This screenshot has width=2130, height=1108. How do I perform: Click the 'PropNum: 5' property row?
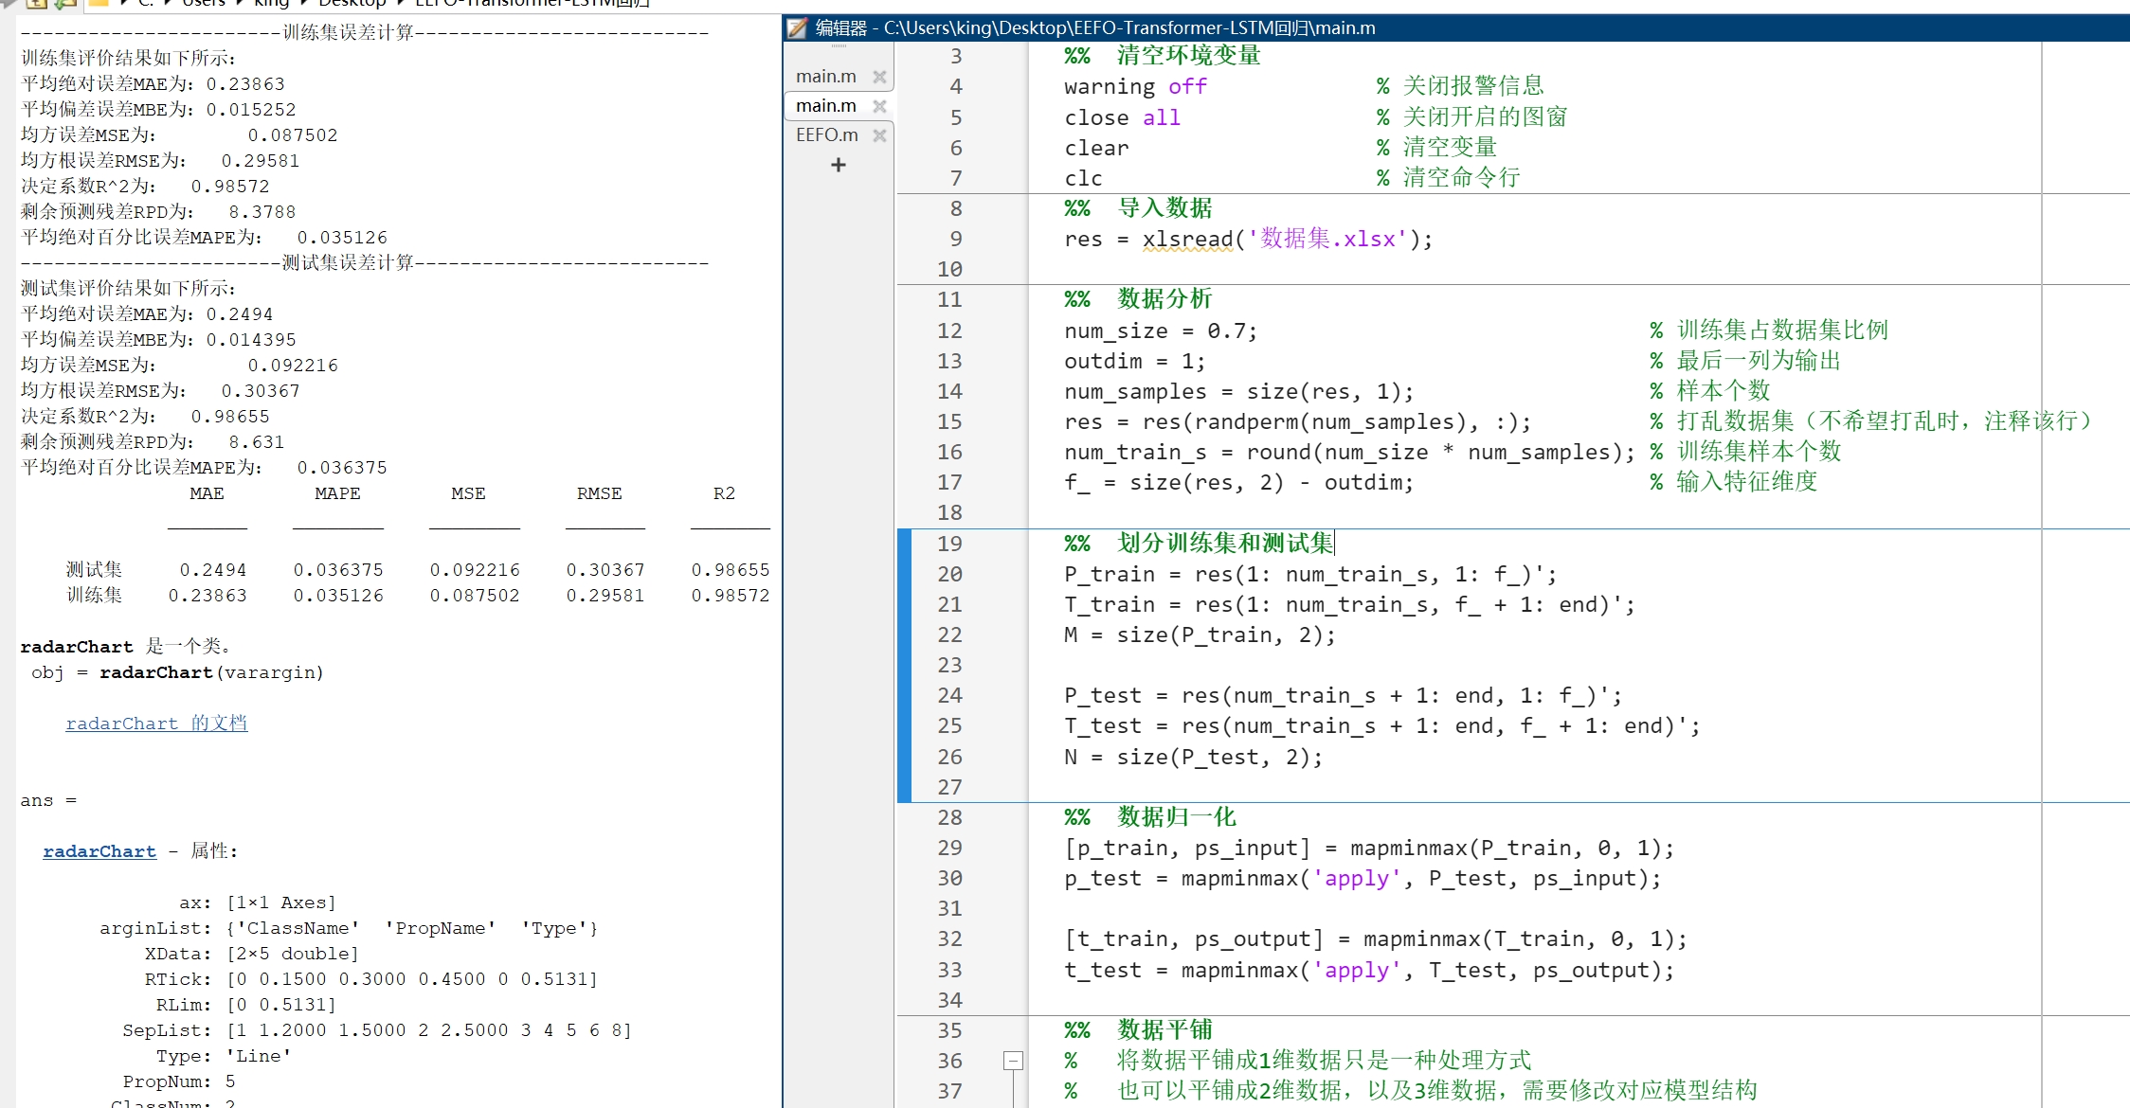click(178, 1081)
